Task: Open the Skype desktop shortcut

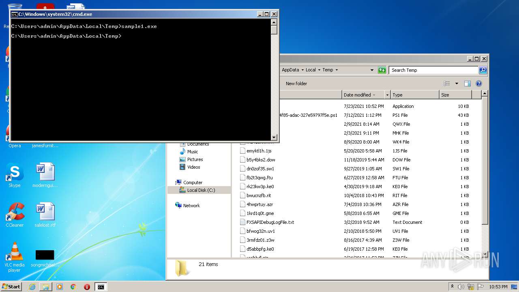Action: (15, 175)
